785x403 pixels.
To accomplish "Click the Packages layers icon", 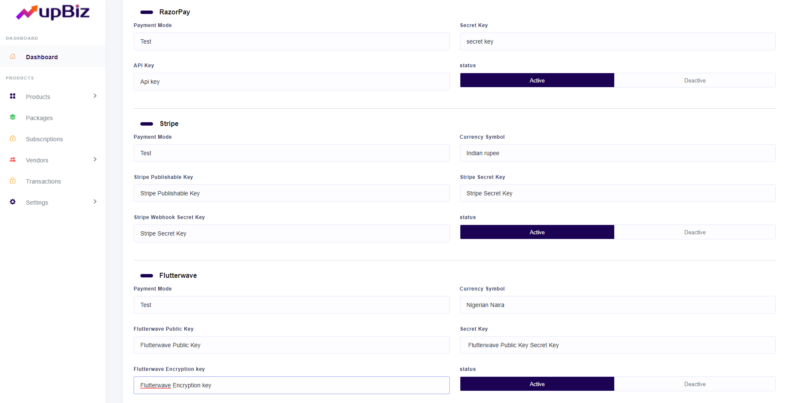I will tap(13, 118).
